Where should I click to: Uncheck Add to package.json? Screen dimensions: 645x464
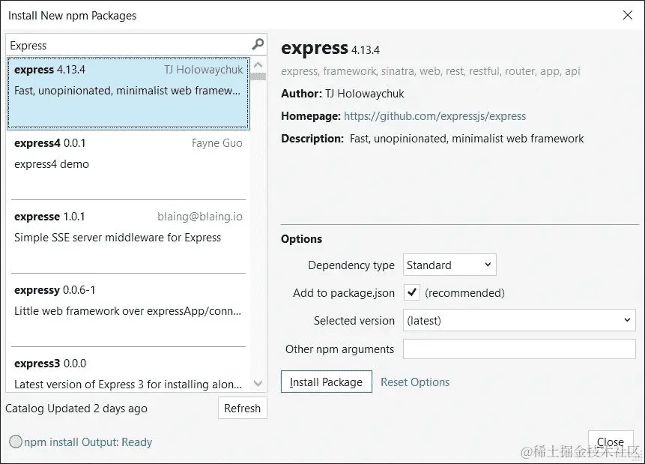click(x=411, y=293)
